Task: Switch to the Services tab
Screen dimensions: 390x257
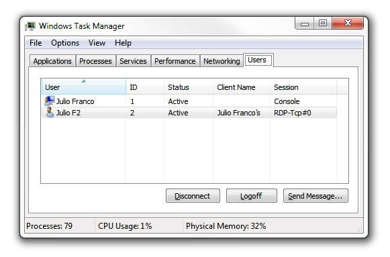Action: tap(133, 61)
